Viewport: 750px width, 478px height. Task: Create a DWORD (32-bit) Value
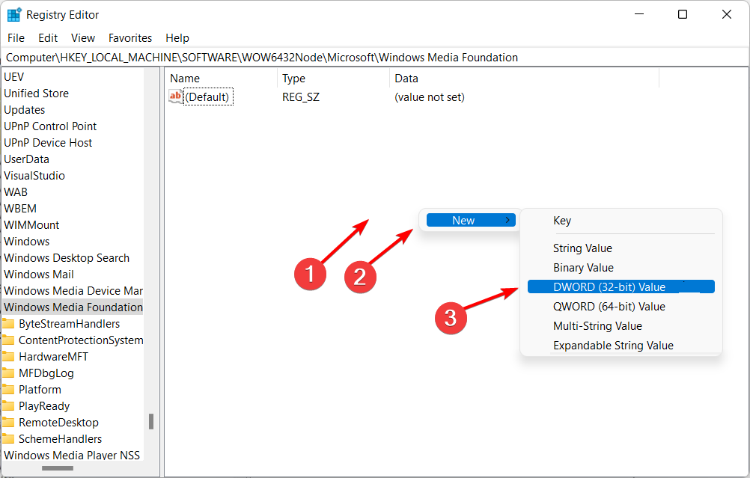coord(621,287)
